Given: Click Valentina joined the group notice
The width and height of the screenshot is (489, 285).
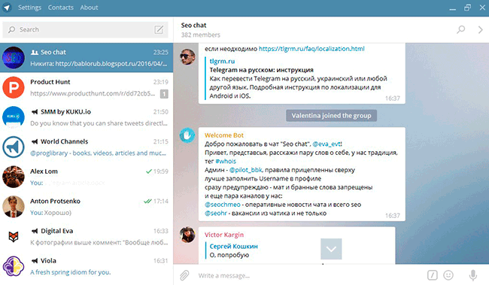Looking at the screenshot, I should 331,116.
